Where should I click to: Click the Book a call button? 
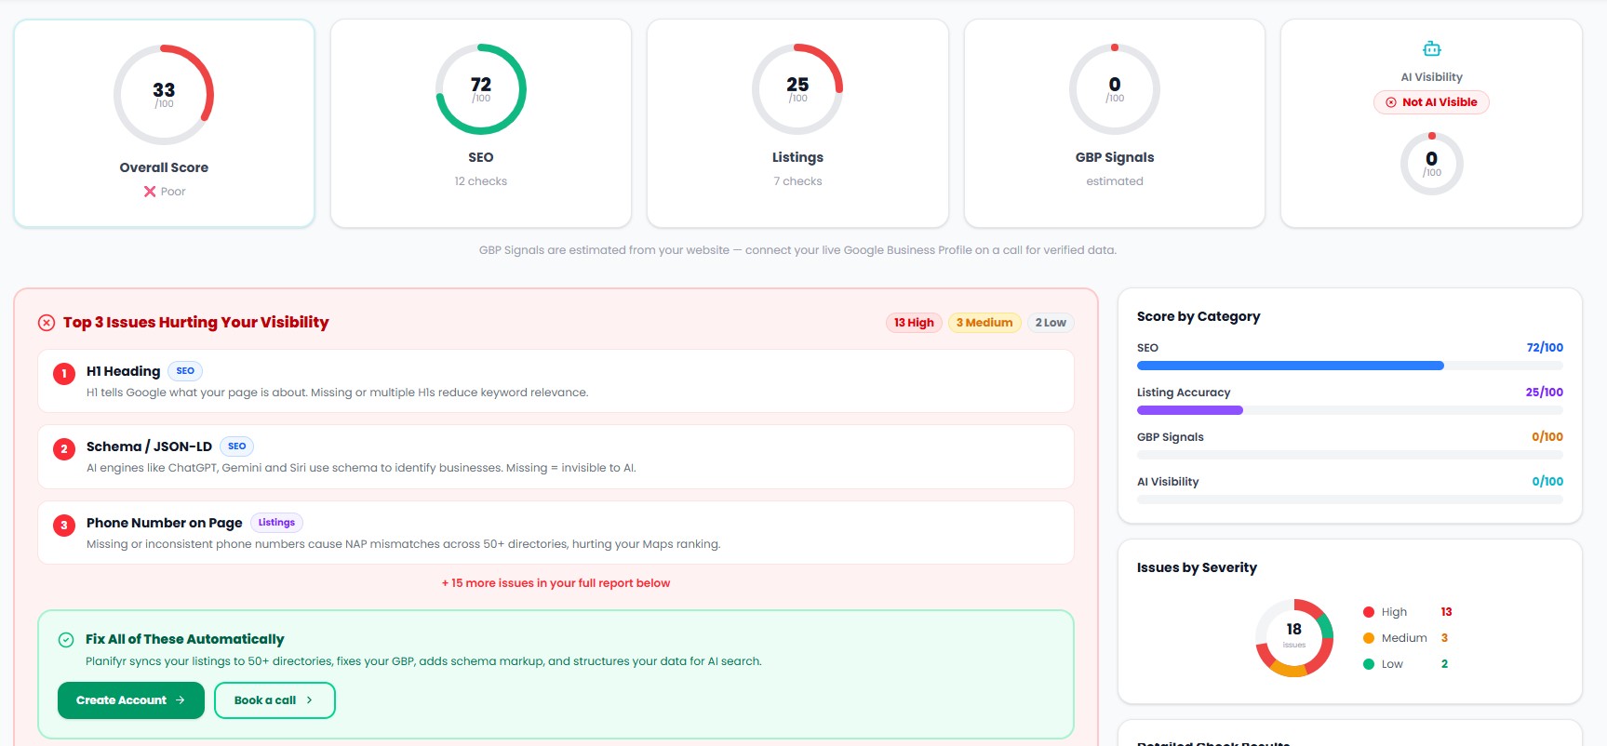point(275,700)
